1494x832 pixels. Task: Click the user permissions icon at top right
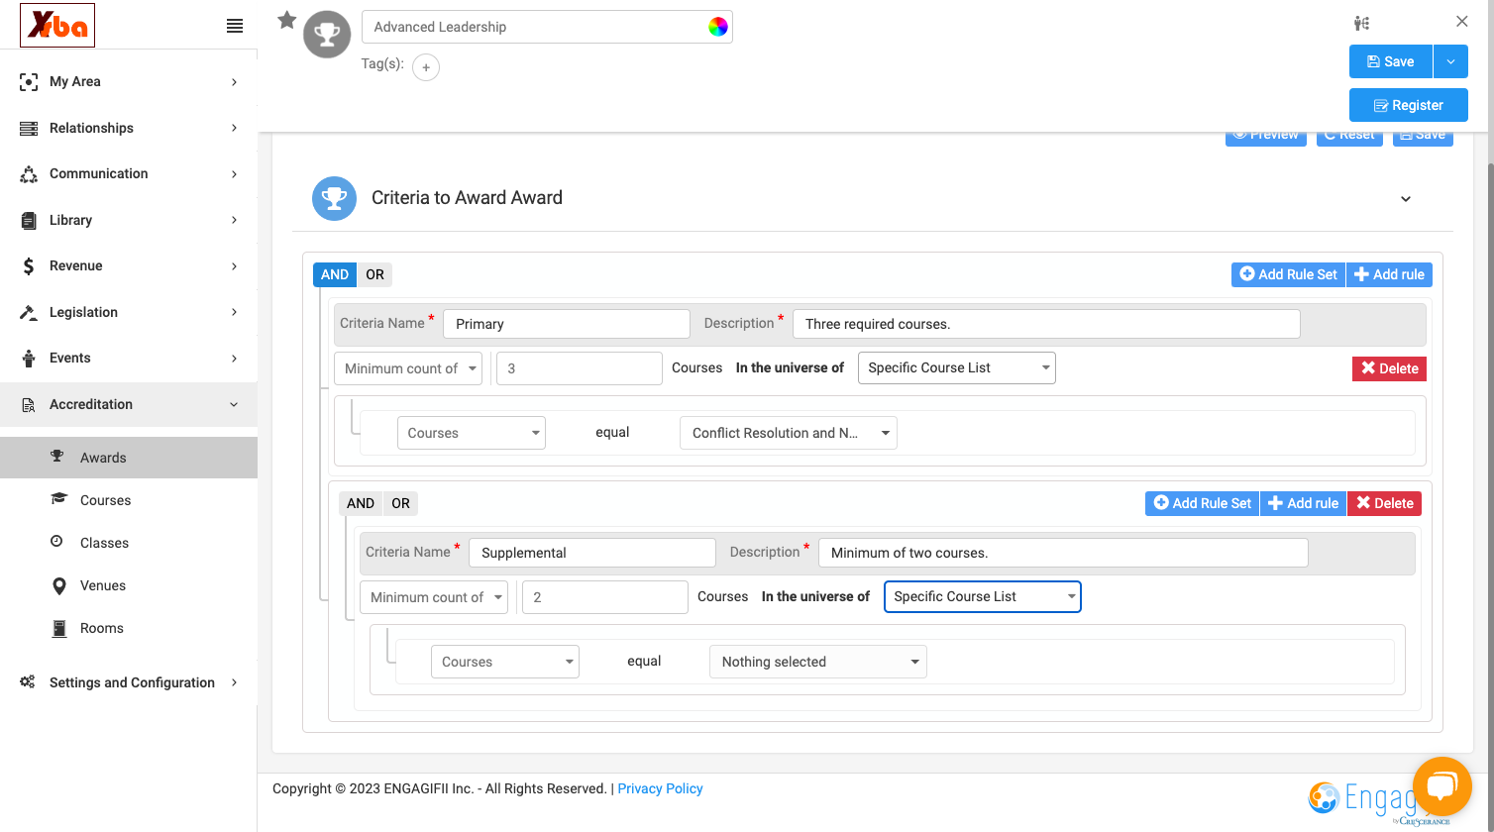[x=1362, y=23]
